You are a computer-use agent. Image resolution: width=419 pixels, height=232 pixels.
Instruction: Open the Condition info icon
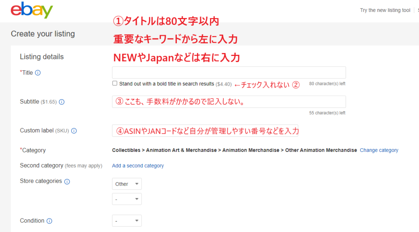click(50, 221)
